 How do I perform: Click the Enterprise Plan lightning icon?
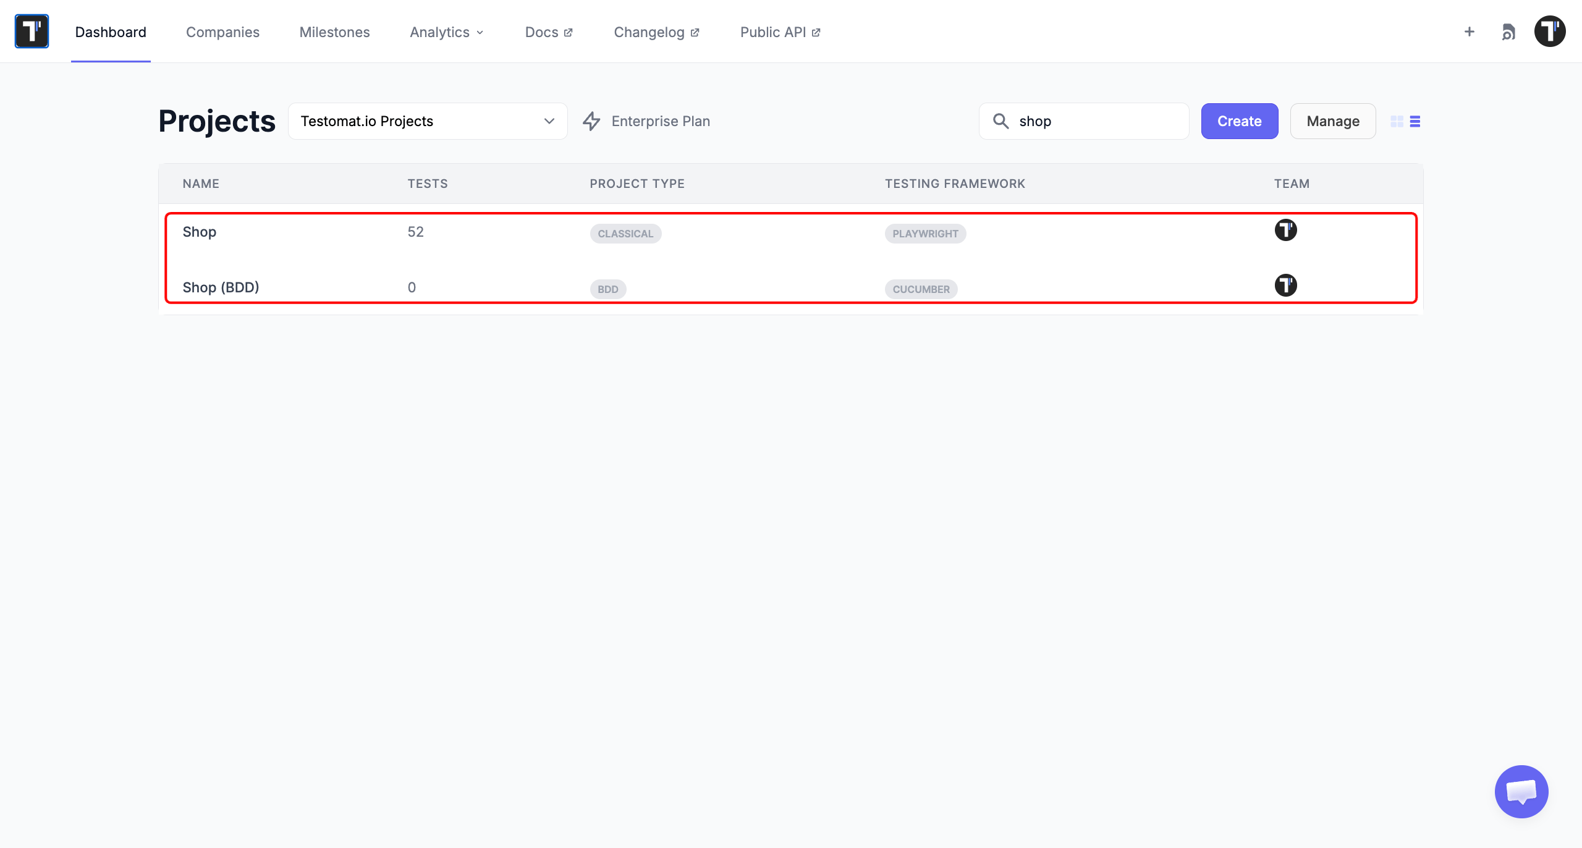click(591, 121)
